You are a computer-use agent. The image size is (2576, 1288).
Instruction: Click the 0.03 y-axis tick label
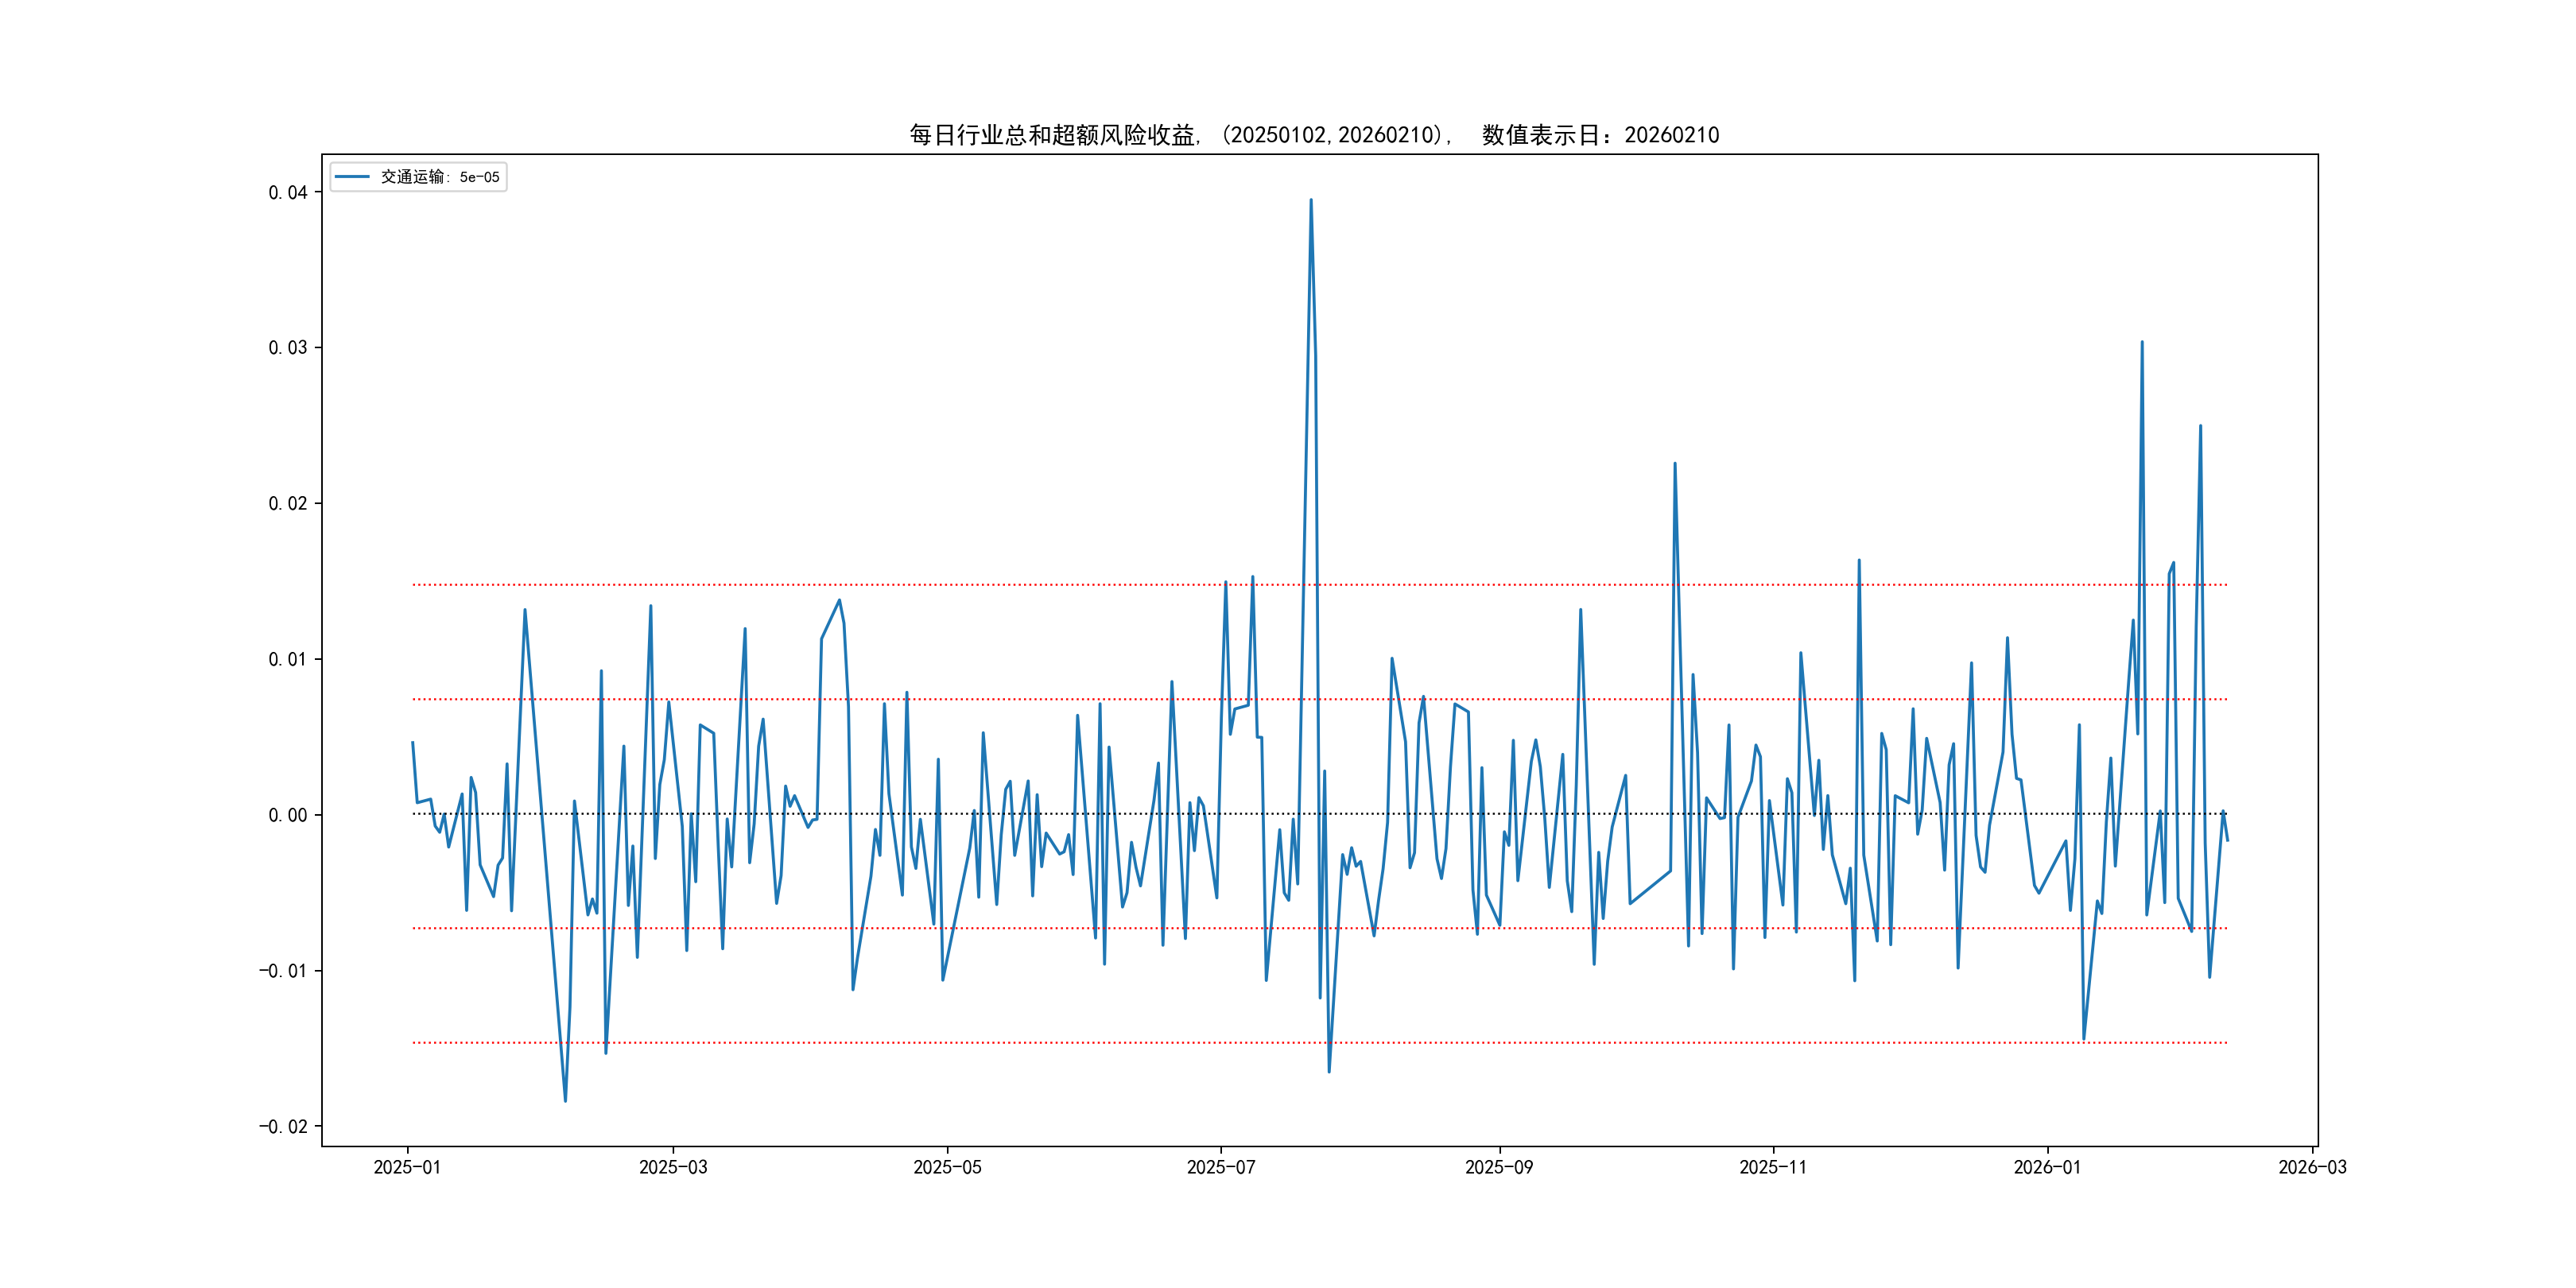click(287, 348)
